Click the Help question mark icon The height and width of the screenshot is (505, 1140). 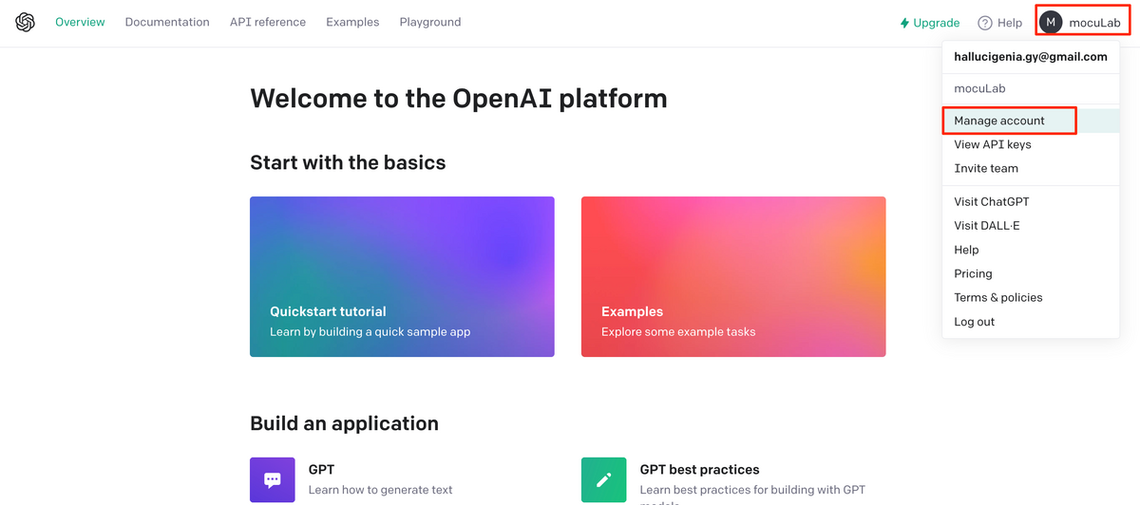click(x=985, y=23)
